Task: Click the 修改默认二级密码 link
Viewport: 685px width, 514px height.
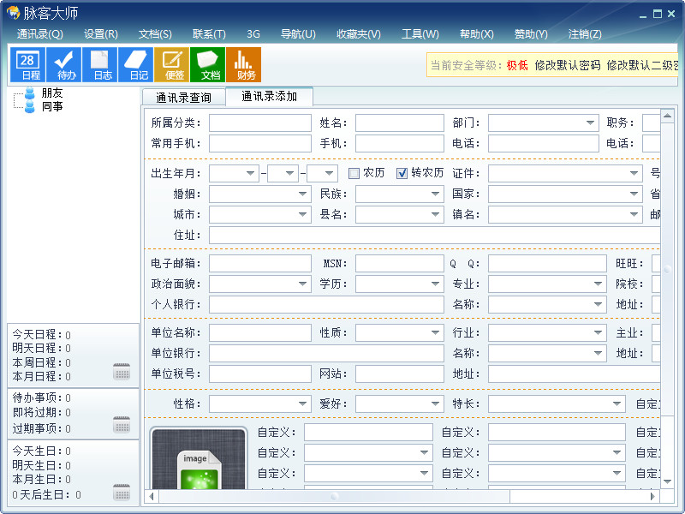Action: (x=642, y=66)
